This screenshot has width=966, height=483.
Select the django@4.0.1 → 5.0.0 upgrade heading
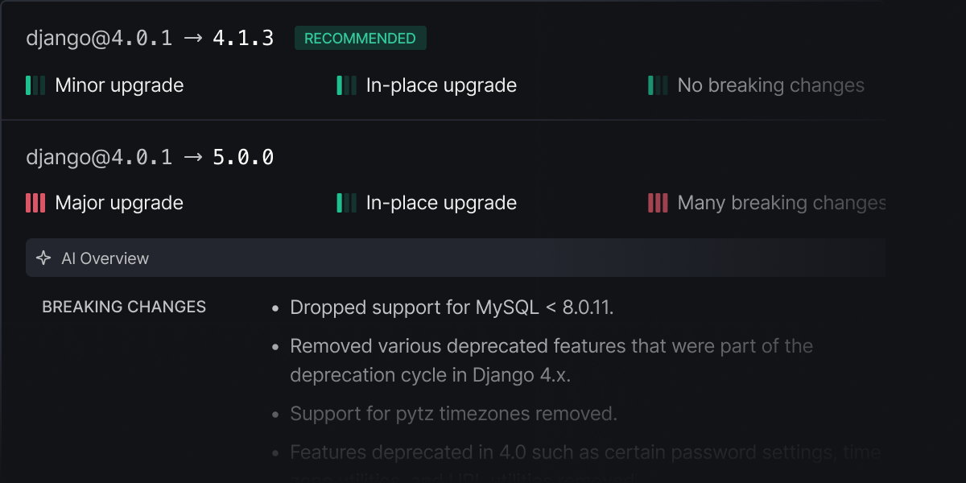(x=150, y=158)
